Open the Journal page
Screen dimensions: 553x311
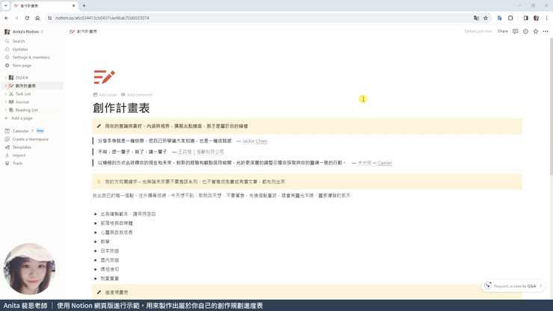(22, 102)
